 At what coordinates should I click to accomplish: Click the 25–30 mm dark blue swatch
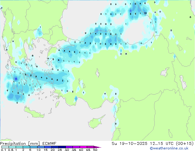62,147
